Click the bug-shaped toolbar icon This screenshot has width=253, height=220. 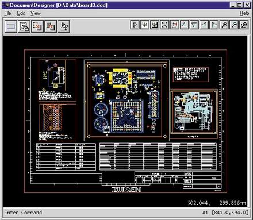(145, 25)
